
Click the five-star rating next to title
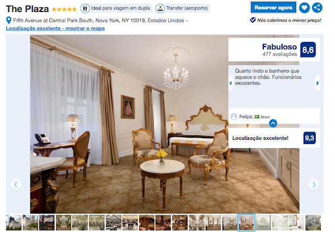[64, 9]
